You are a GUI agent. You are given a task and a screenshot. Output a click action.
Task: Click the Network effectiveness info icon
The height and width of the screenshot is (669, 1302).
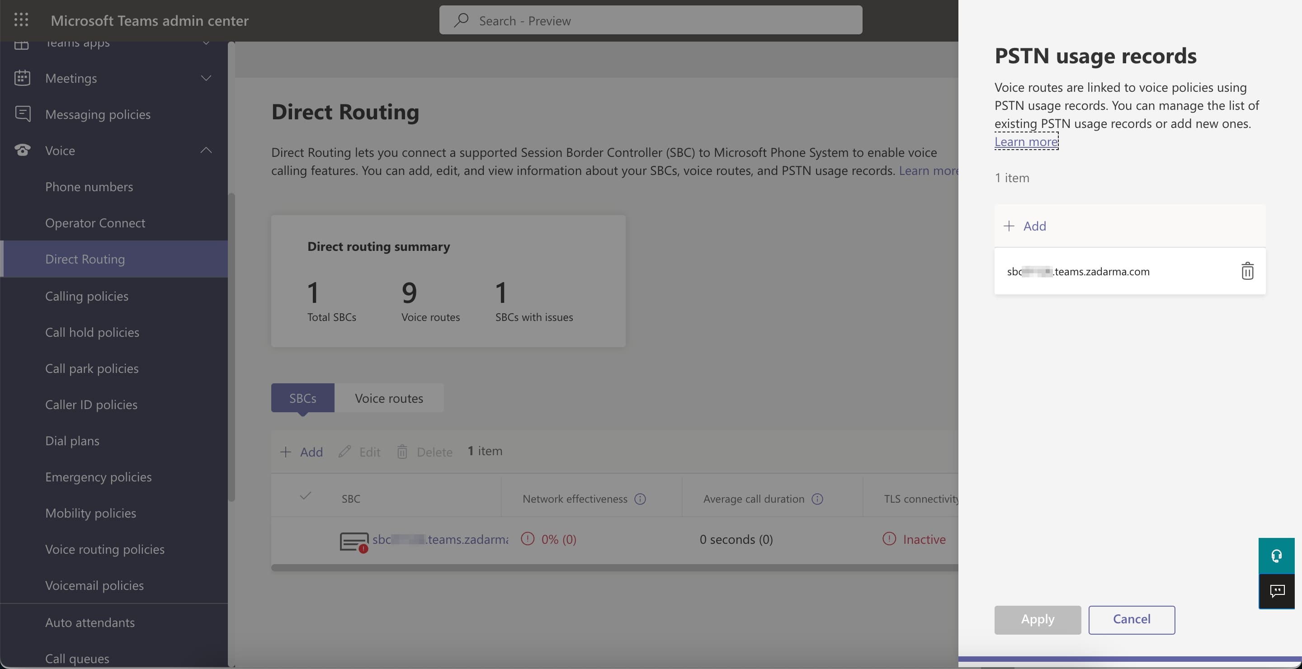point(640,499)
